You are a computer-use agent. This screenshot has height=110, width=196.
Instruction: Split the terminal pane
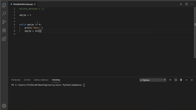point(176,80)
